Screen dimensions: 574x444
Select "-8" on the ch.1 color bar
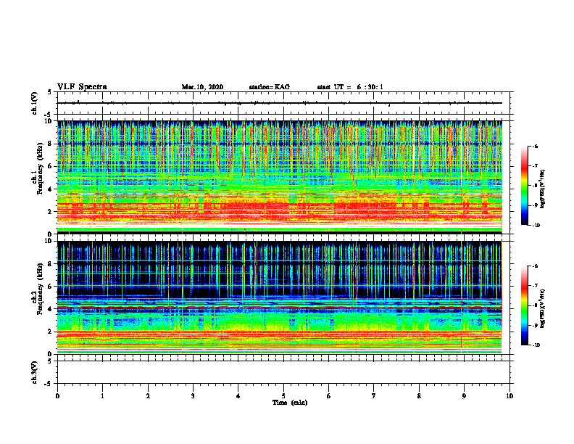[x=535, y=186]
